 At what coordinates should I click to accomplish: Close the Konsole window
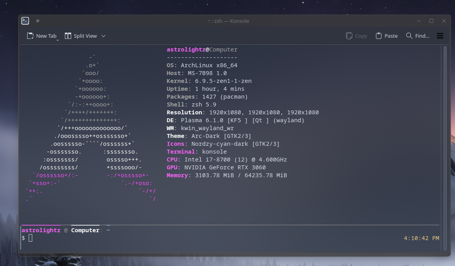pos(444,21)
